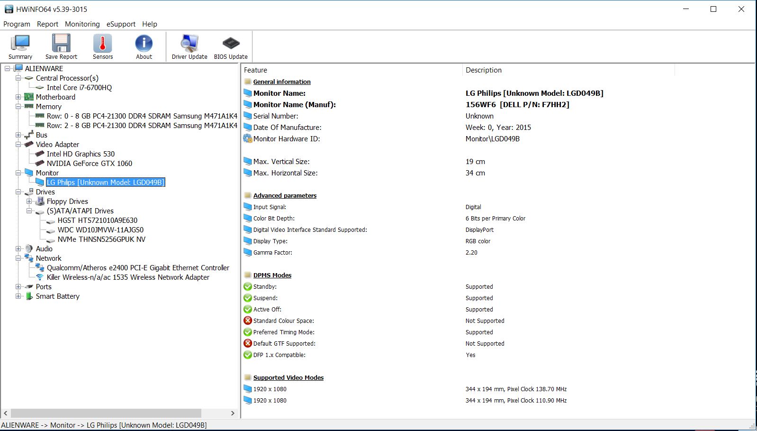The width and height of the screenshot is (757, 431).
Task: Click the Bus icon in tree
Action: point(29,135)
